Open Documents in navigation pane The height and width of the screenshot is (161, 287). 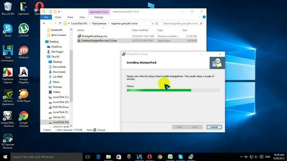[59, 67]
